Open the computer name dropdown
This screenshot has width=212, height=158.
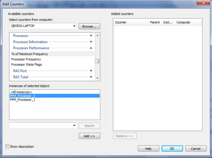[x=74, y=26]
